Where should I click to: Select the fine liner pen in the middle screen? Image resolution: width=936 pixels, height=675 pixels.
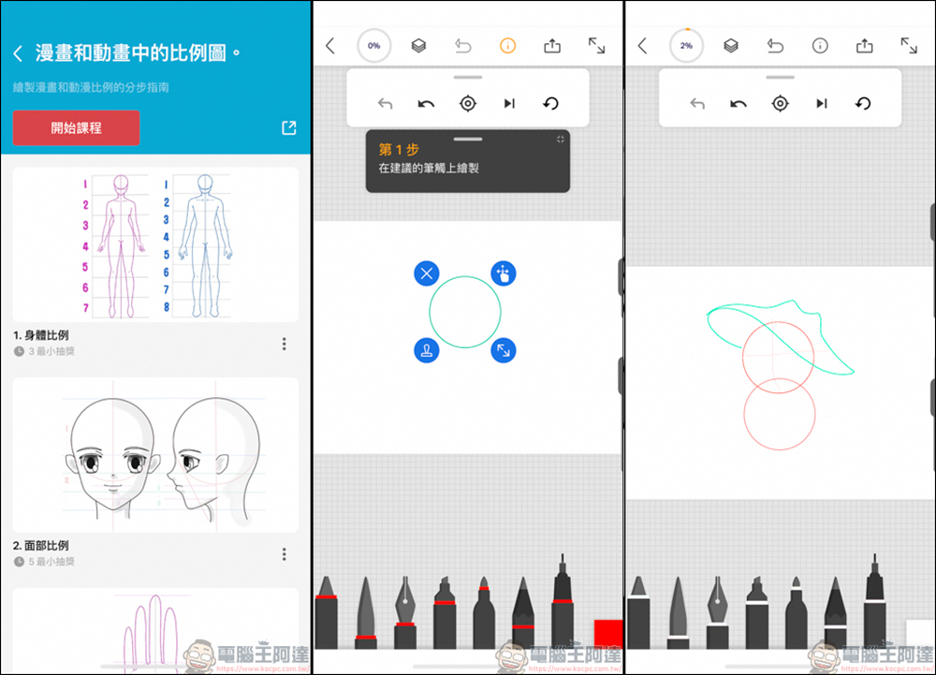pyautogui.click(x=563, y=602)
